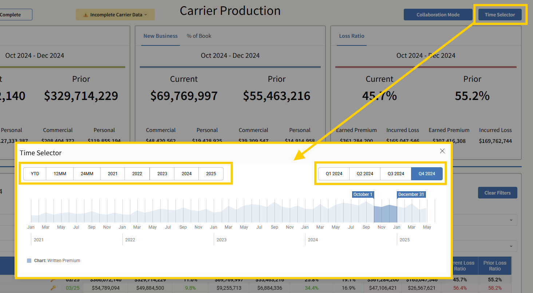The width and height of the screenshot is (533, 293).
Task: Click the key icon beside green 03/25
Action: [x=53, y=288]
